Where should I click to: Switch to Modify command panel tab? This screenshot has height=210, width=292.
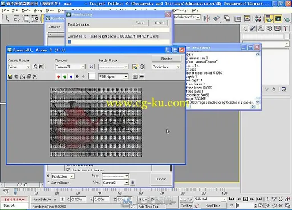click(253, 28)
